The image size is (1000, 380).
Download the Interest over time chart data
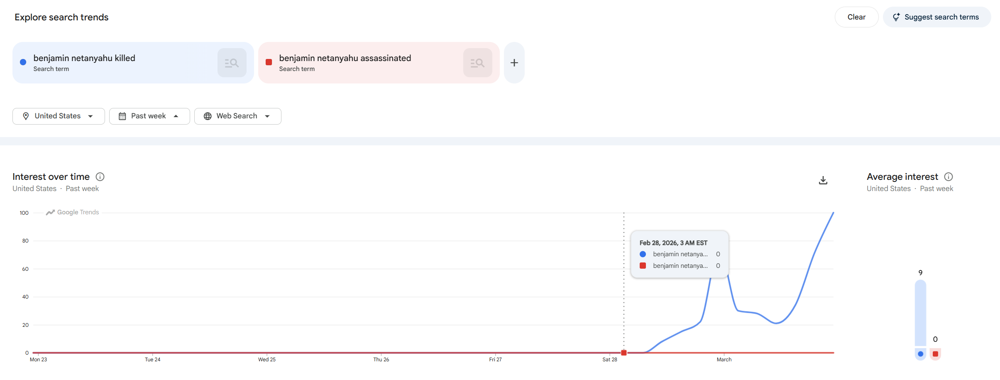tap(823, 180)
